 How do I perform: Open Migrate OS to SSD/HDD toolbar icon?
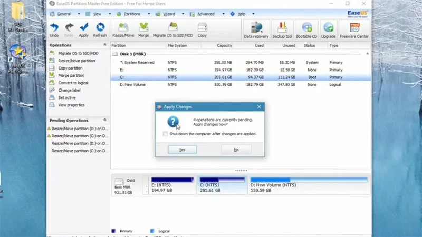[x=173, y=29]
